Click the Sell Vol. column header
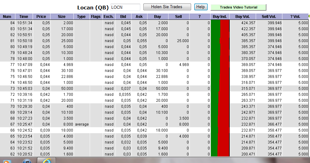This screenshot has height=163, width=310. point(269,16)
